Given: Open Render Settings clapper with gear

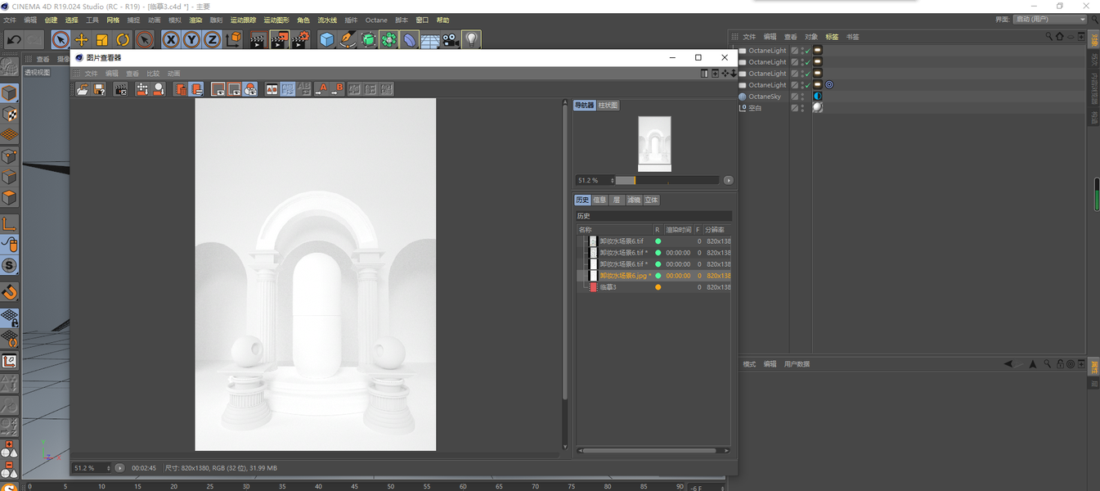Looking at the screenshot, I should pyautogui.click(x=300, y=39).
